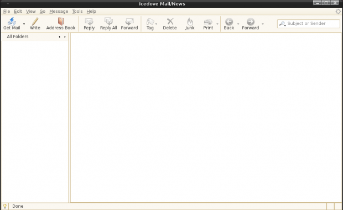Mark as Junk with flame icon

(190, 22)
